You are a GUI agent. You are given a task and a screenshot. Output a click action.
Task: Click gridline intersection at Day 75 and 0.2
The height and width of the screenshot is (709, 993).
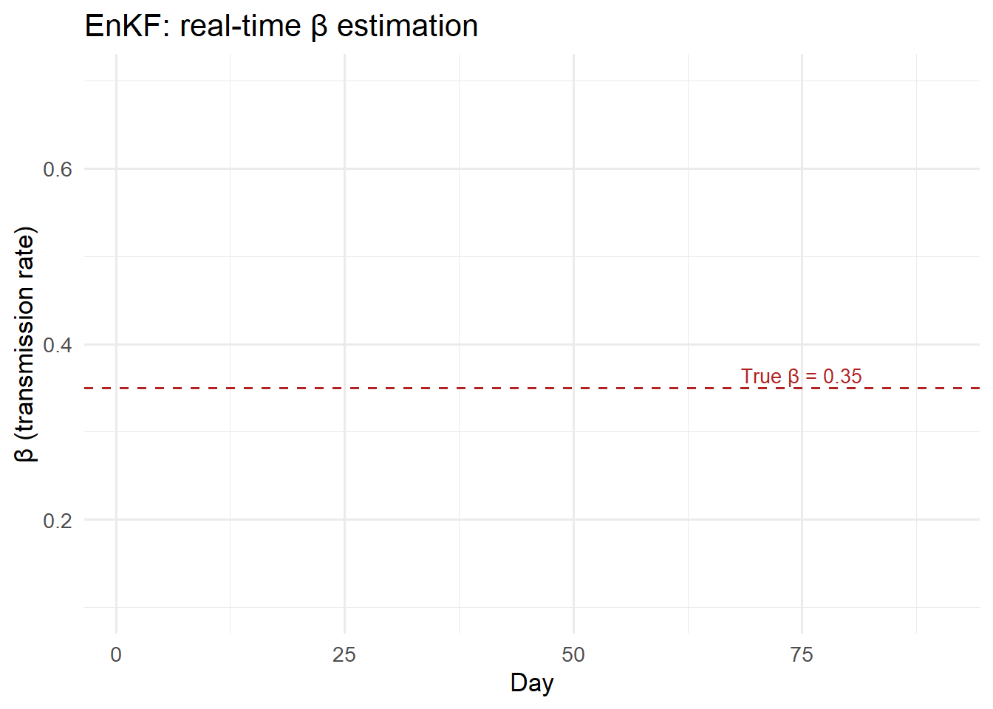(802, 519)
